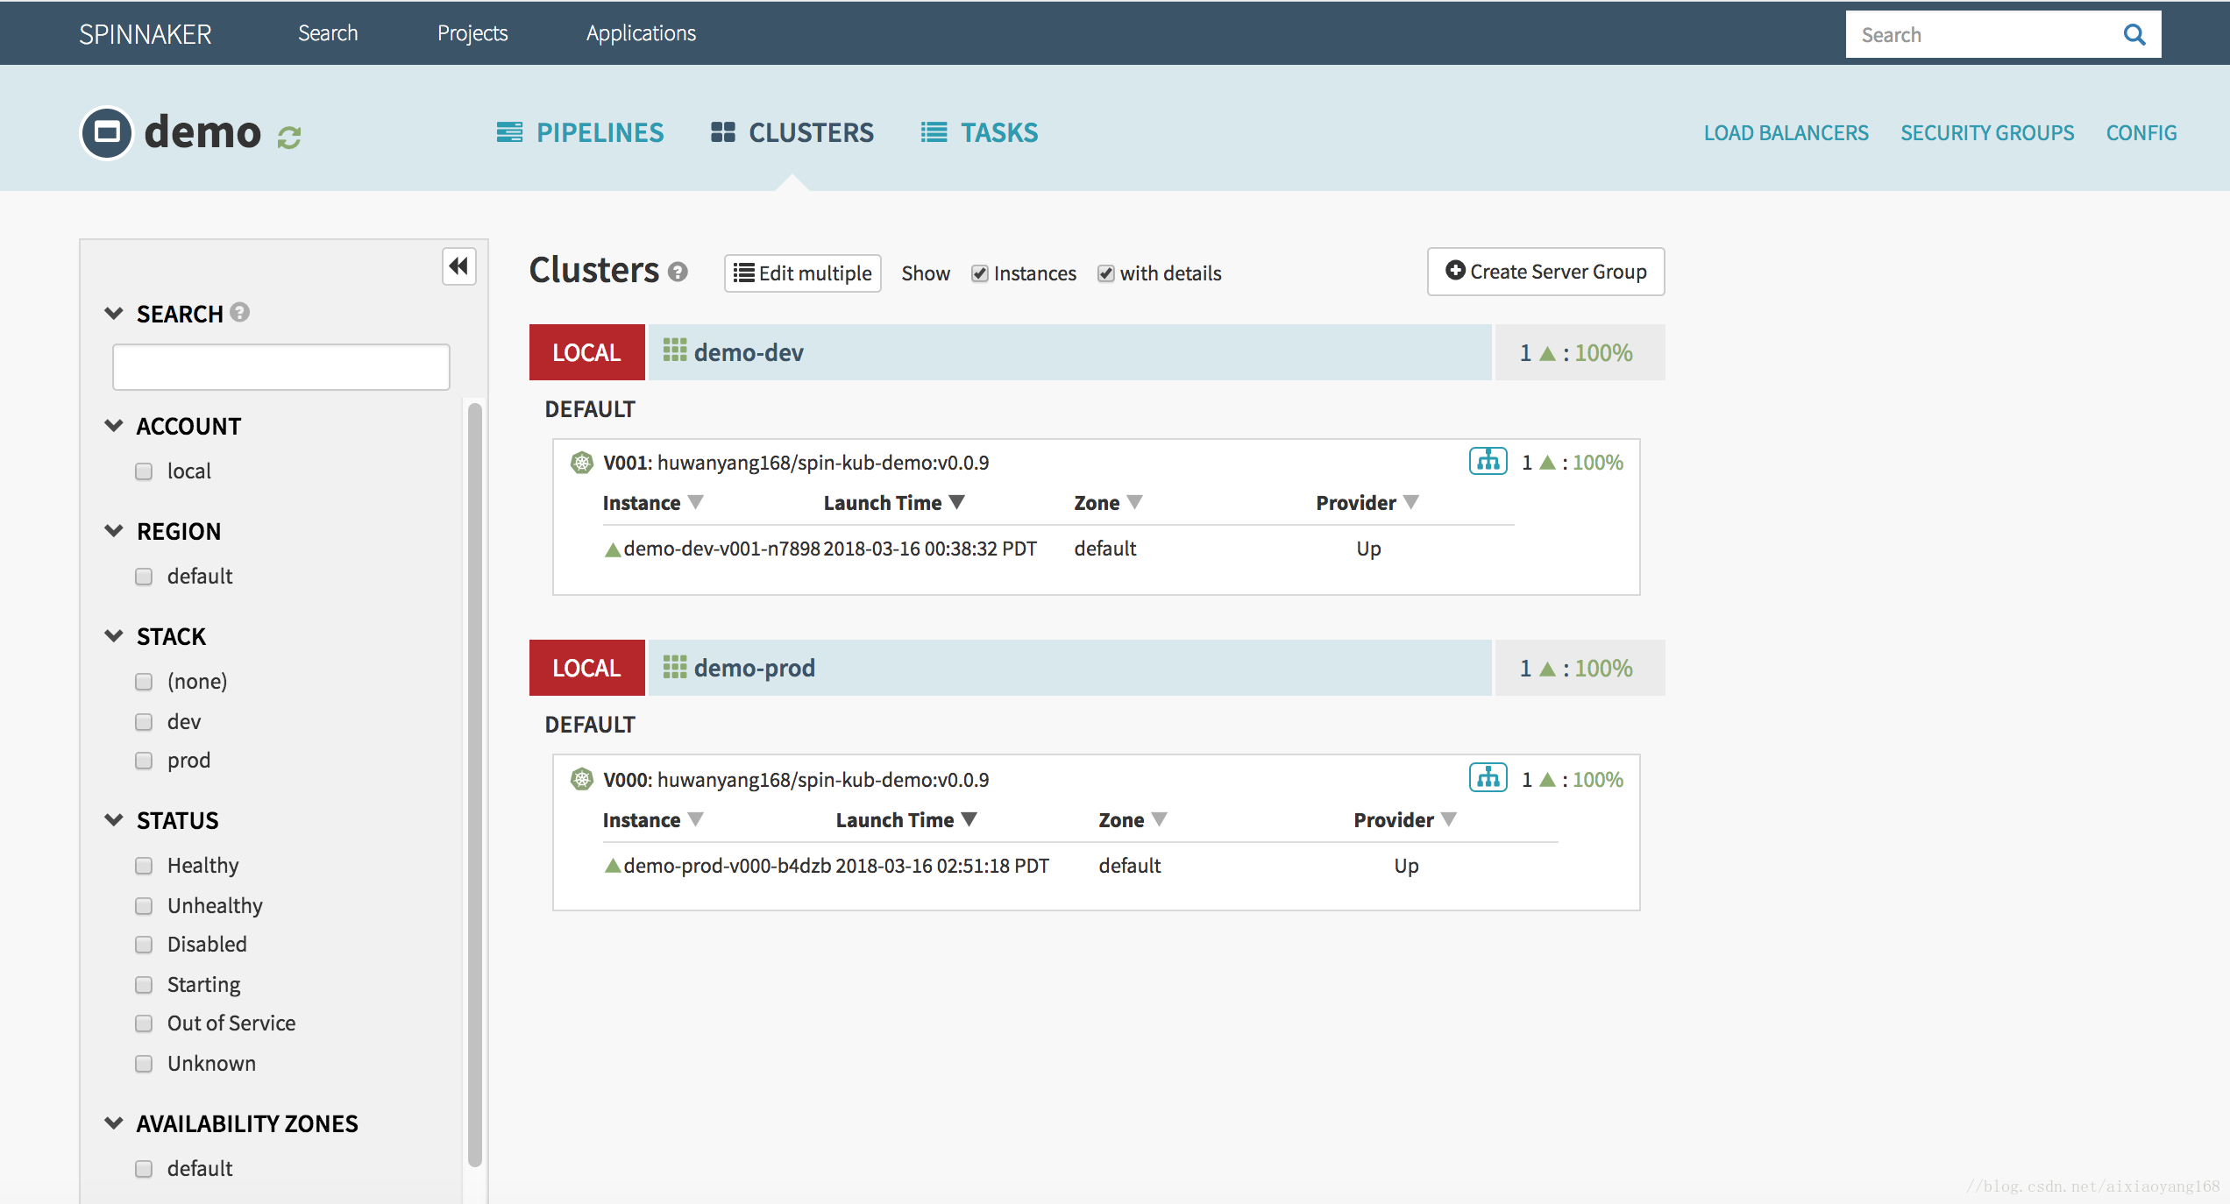Screen dimensions: 2230x1204
Task: Check the Starting status filter
Action: coord(144,985)
